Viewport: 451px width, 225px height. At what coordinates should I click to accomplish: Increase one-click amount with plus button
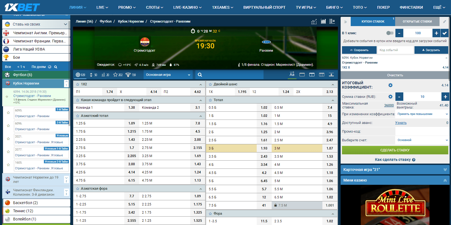436,33
